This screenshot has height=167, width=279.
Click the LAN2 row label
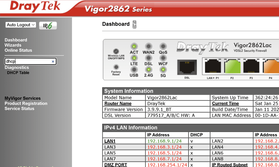tap(217, 141)
